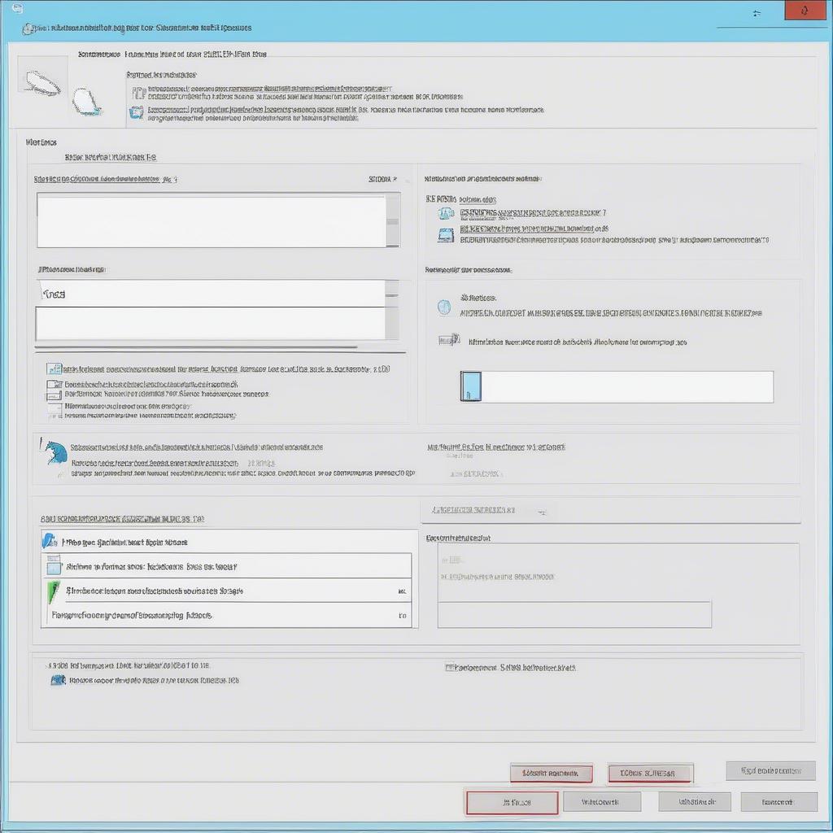Select the list row with the green icon
Screen dimensions: 833x833
pyautogui.click(x=227, y=591)
